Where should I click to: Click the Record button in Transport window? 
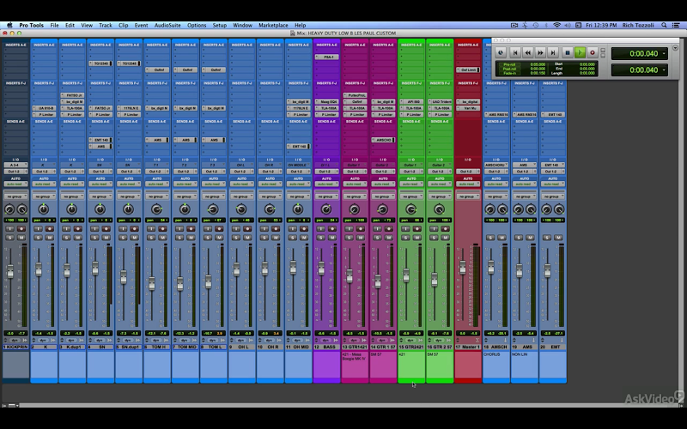[593, 52]
